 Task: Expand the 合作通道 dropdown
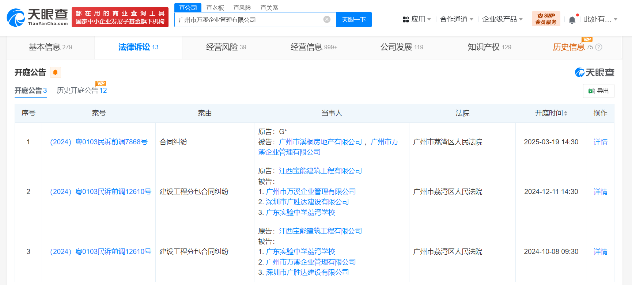pyautogui.click(x=457, y=19)
